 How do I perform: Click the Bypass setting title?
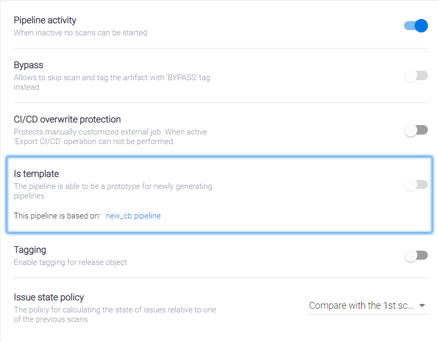tap(29, 65)
